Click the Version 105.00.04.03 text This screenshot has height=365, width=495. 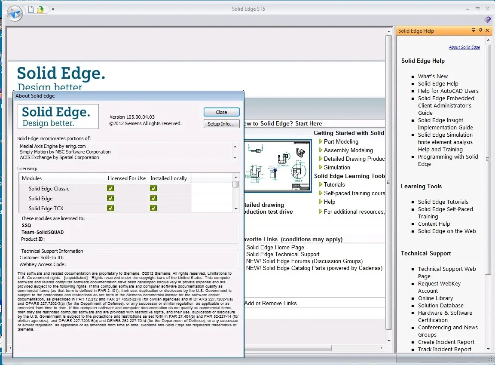click(x=132, y=117)
